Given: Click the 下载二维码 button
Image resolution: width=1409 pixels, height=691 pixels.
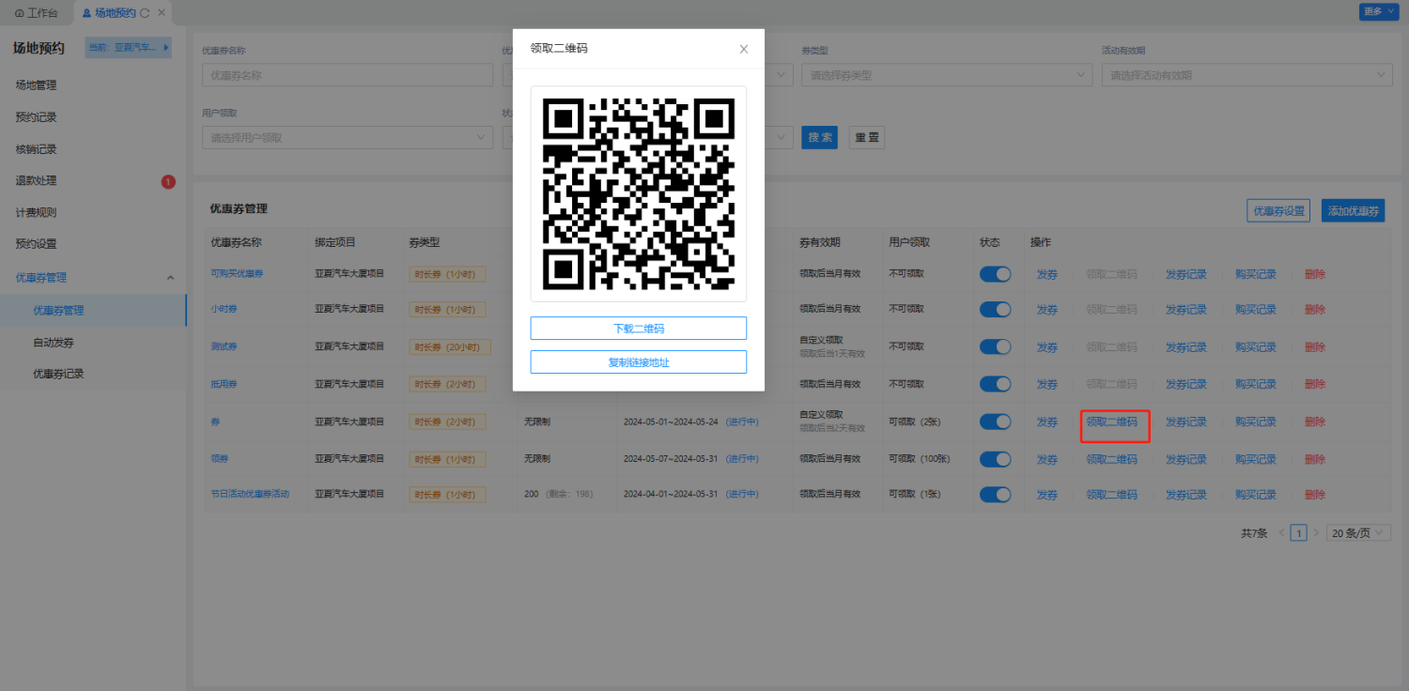Looking at the screenshot, I should pyautogui.click(x=639, y=328).
